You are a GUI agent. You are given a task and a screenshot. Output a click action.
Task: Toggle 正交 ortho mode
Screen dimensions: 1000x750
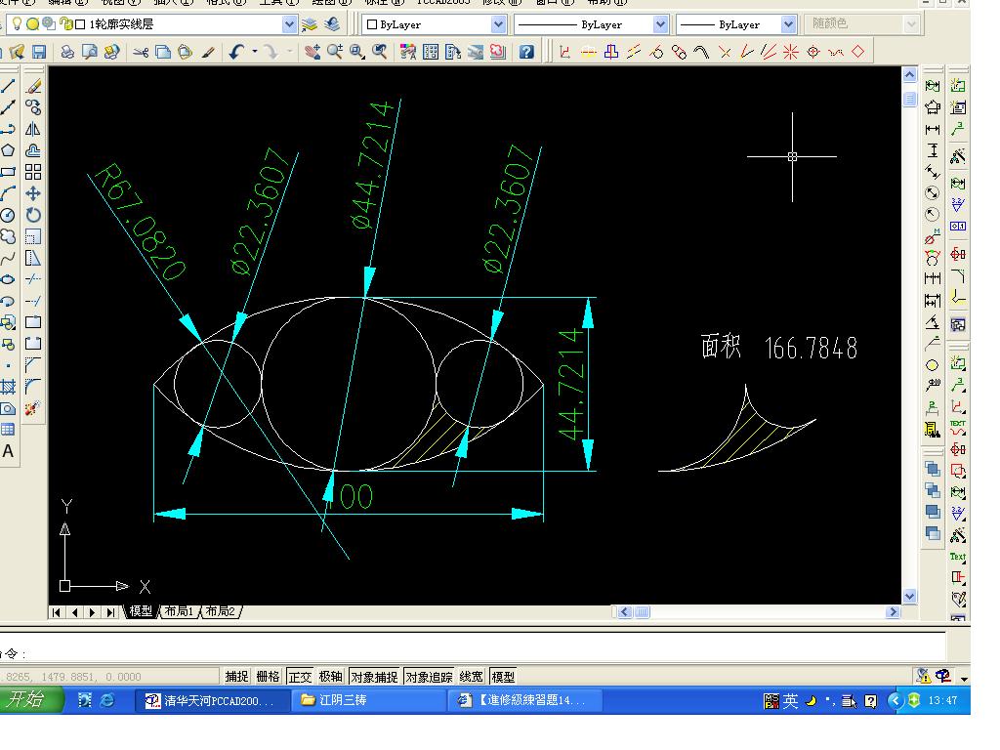click(300, 677)
